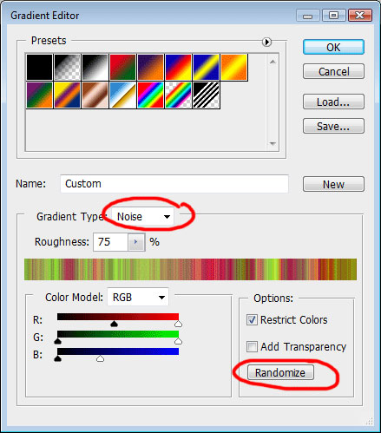Toggle the Restrict Colors checkbox
This screenshot has width=381, height=433.
pyautogui.click(x=252, y=320)
